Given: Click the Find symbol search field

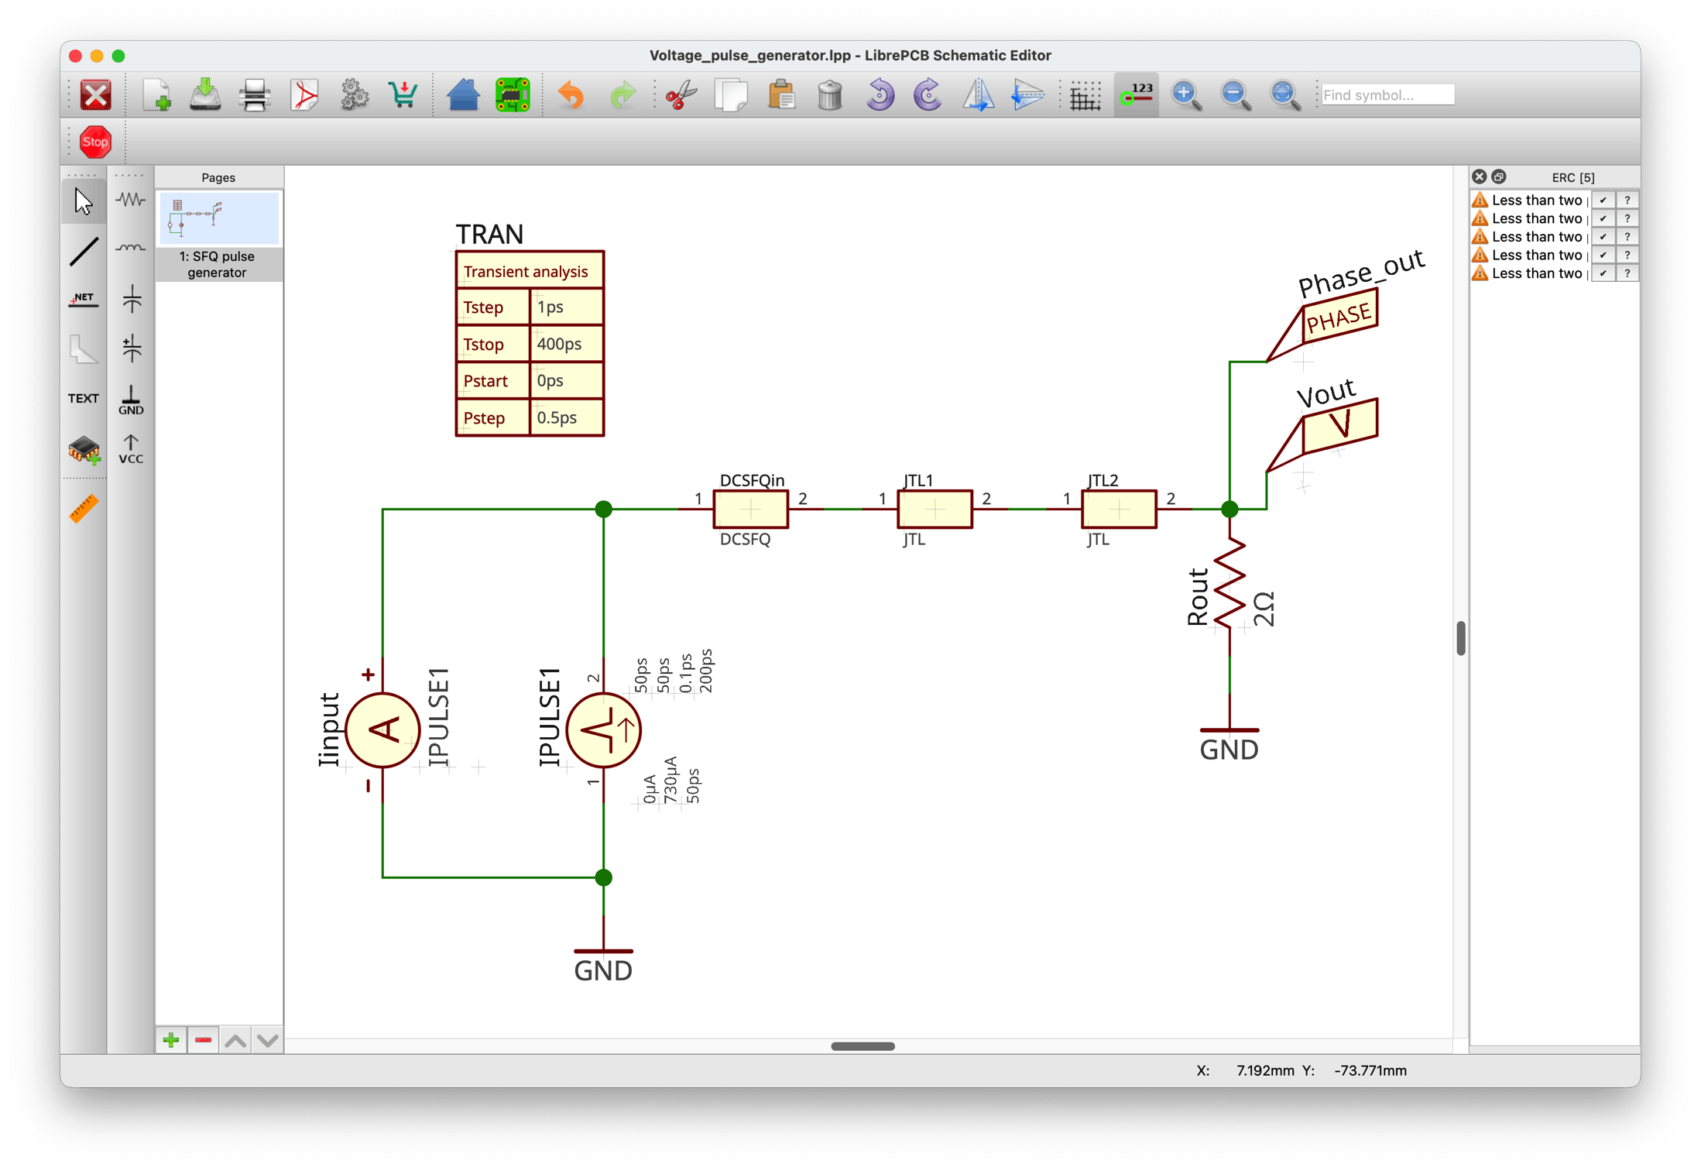Looking at the screenshot, I should [x=1387, y=94].
